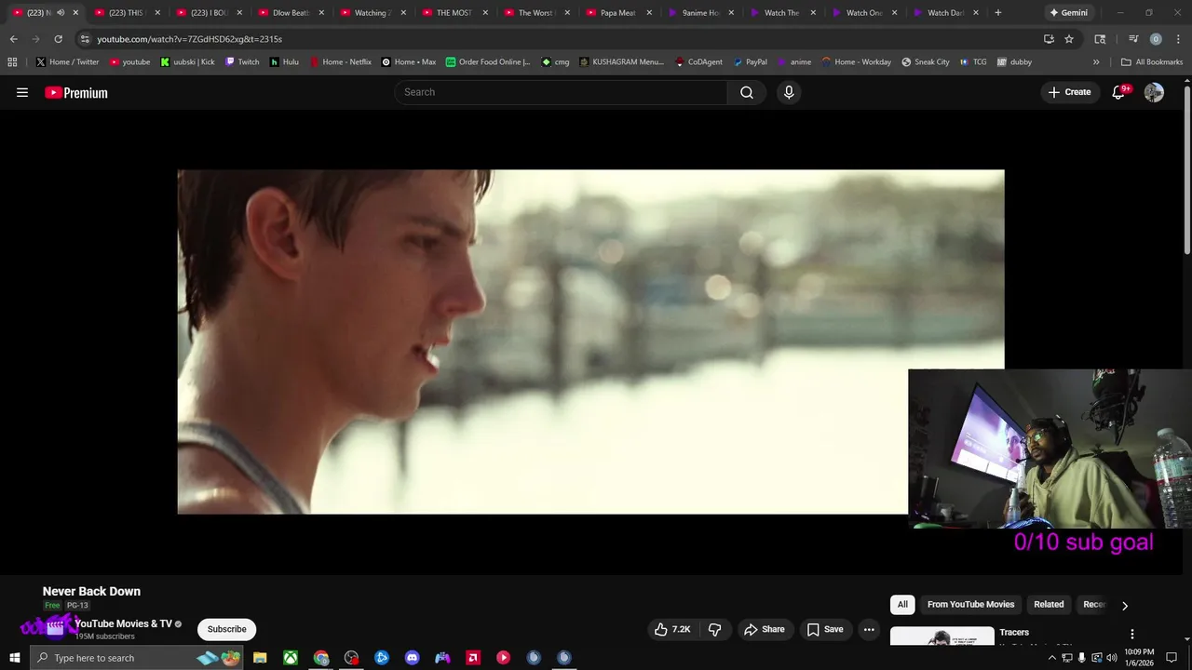Select the 'All' filter chip

902,605
